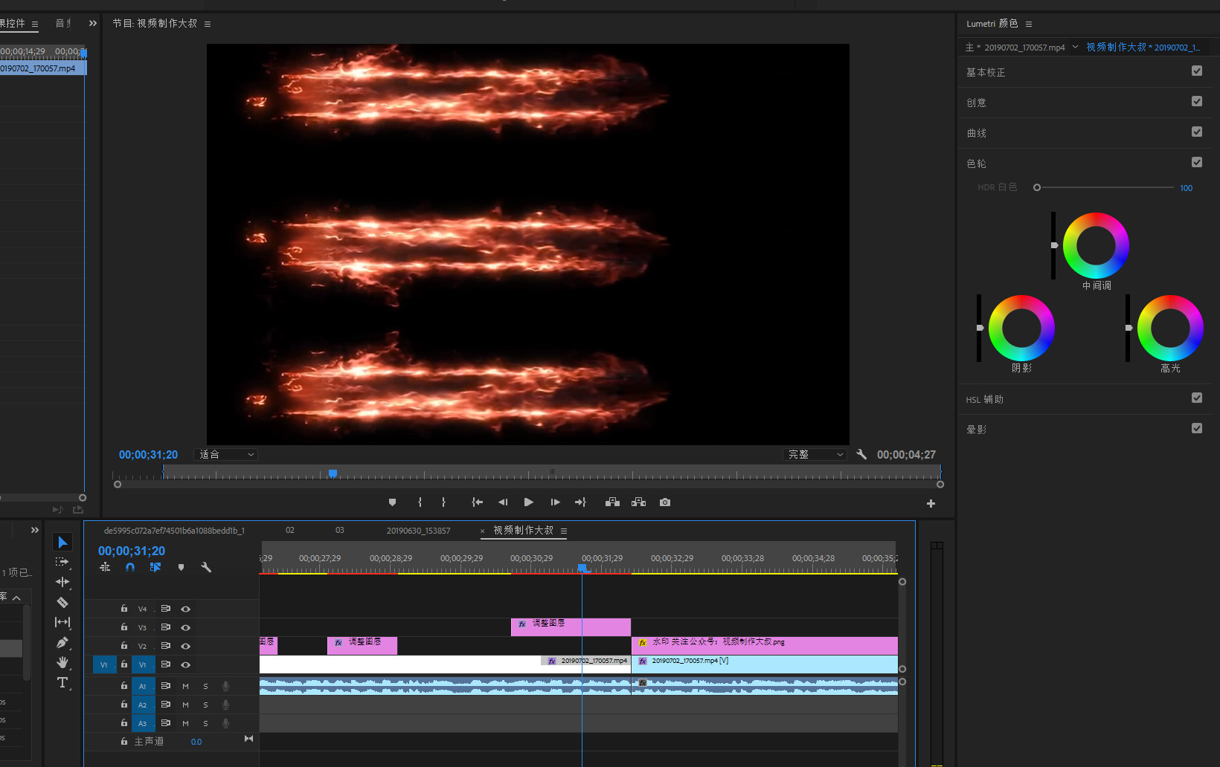Click the 中间调 color wheel
This screenshot has height=767, width=1220.
pyautogui.click(x=1096, y=245)
